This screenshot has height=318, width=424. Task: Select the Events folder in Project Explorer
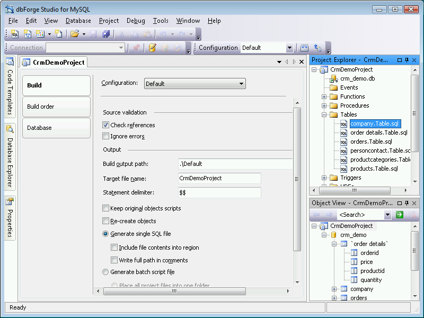tap(349, 87)
